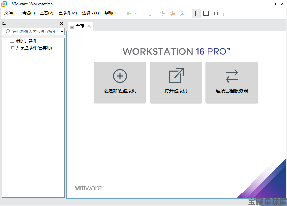The image size is (287, 206).
Task: Minimize the VMware Workstation window
Action: pyautogui.click(x=267, y=4)
